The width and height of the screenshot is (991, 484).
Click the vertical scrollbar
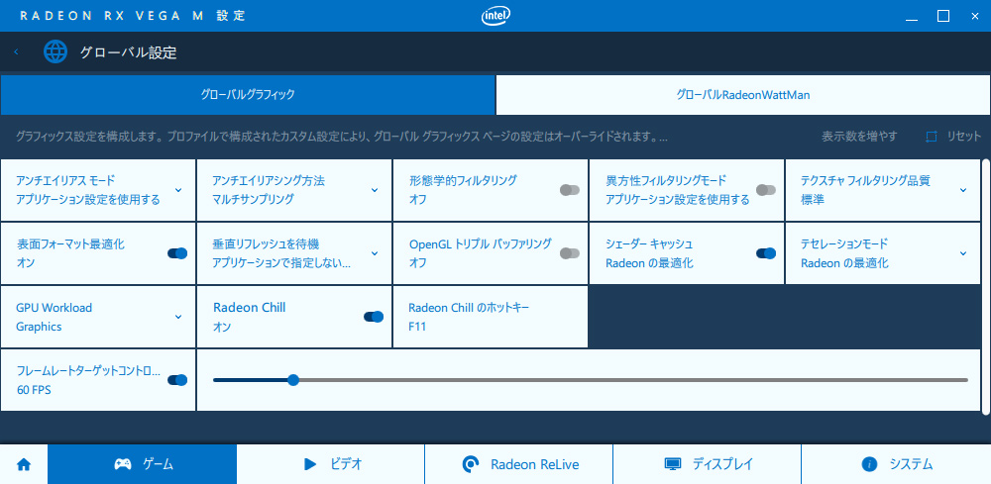coord(986,287)
